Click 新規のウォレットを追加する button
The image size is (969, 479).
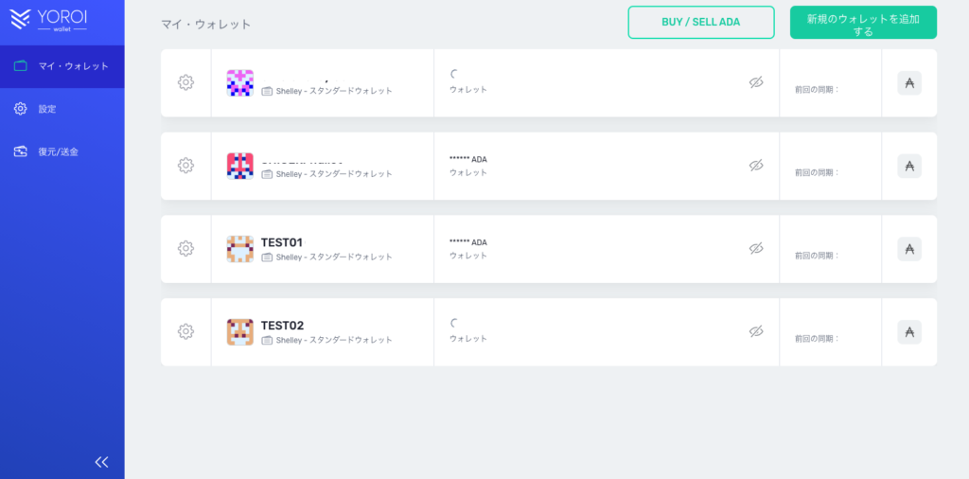863,23
